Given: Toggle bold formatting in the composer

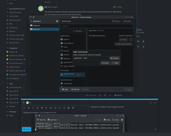Looking at the screenshot, I should 28,108.
